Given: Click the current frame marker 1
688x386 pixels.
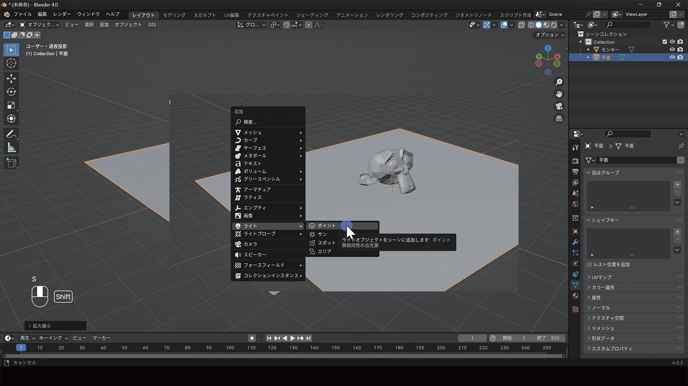Looking at the screenshot, I should (x=21, y=348).
